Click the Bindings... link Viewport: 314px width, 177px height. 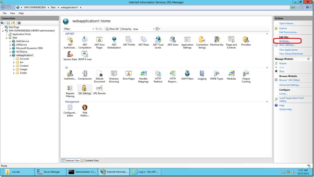click(x=284, y=41)
